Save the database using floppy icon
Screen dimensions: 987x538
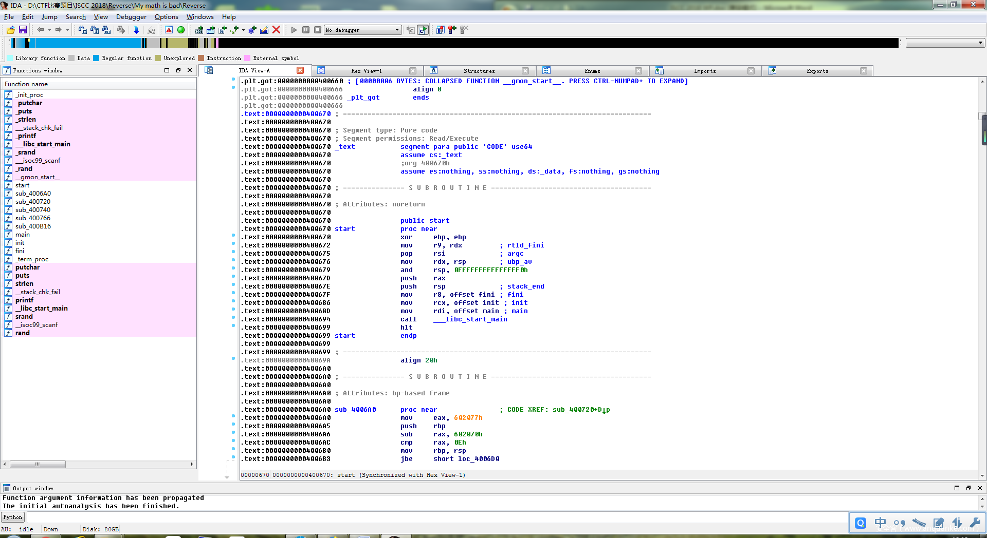(x=23, y=30)
